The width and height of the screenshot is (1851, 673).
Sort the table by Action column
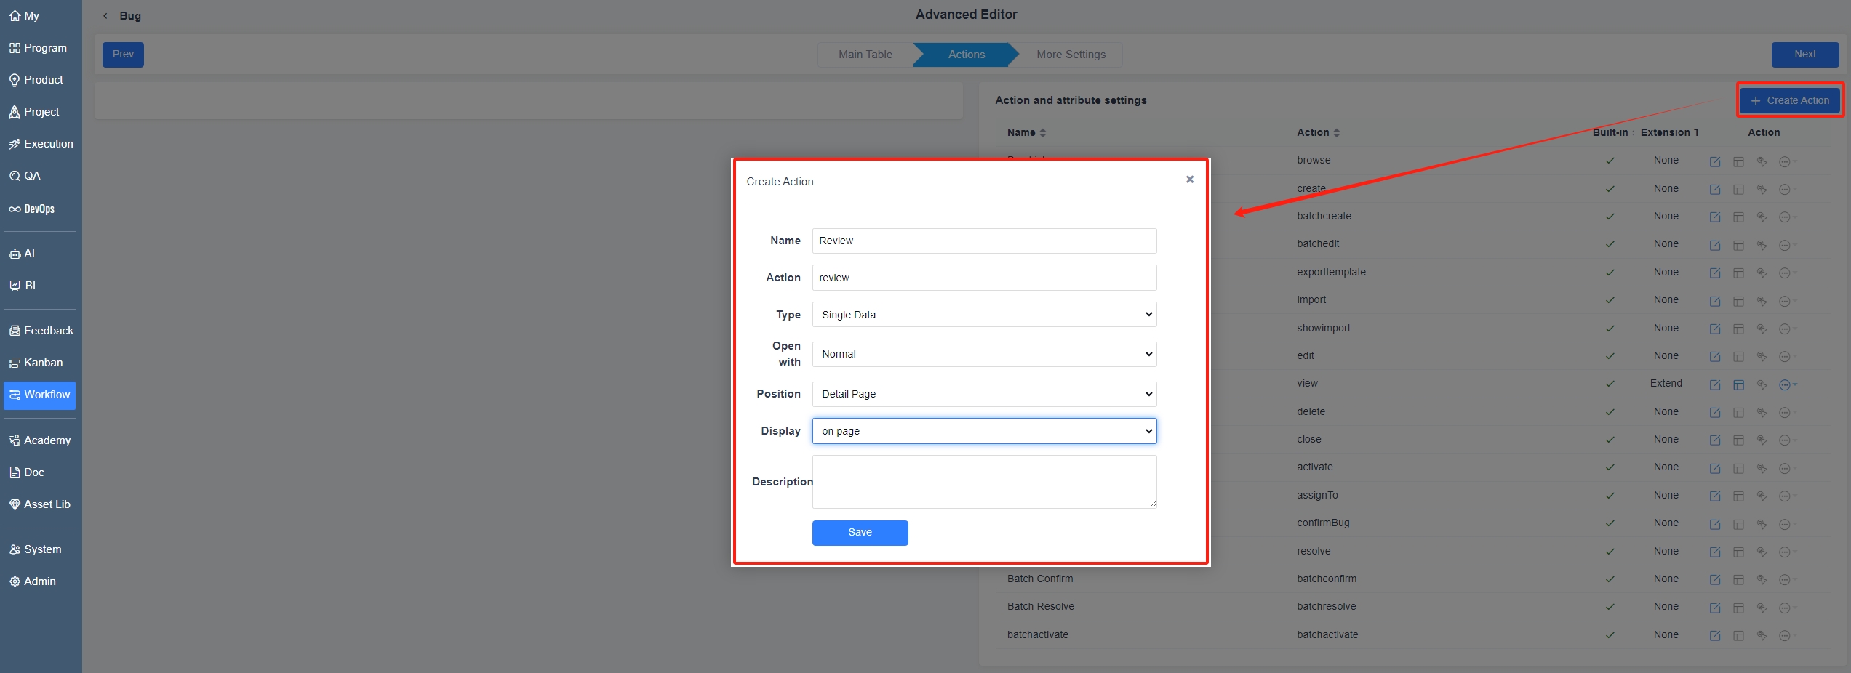click(x=1318, y=132)
